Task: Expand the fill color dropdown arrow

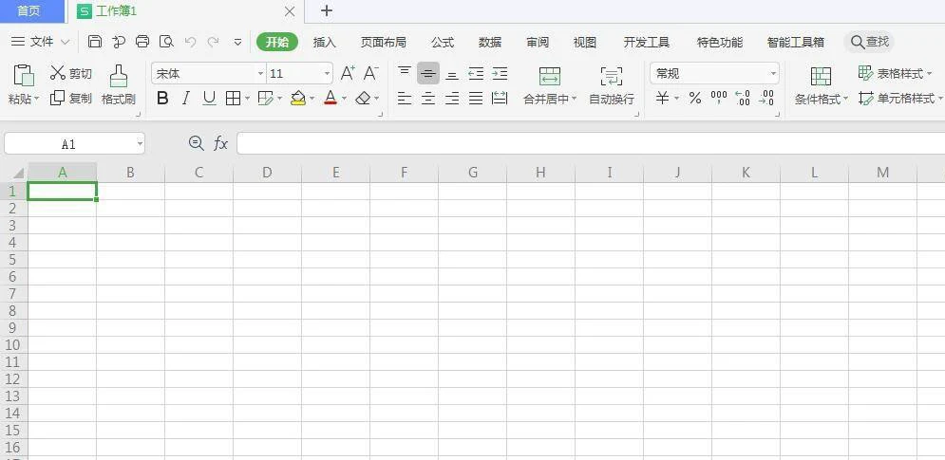Action: [312, 98]
